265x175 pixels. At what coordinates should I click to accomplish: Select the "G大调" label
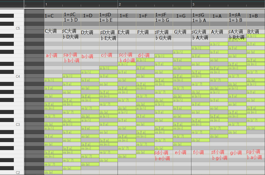(x=180, y=32)
